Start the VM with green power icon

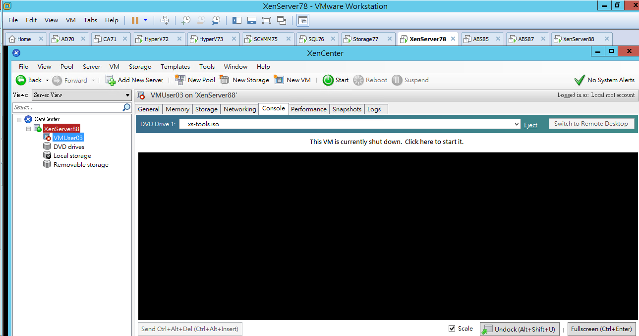coord(328,80)
